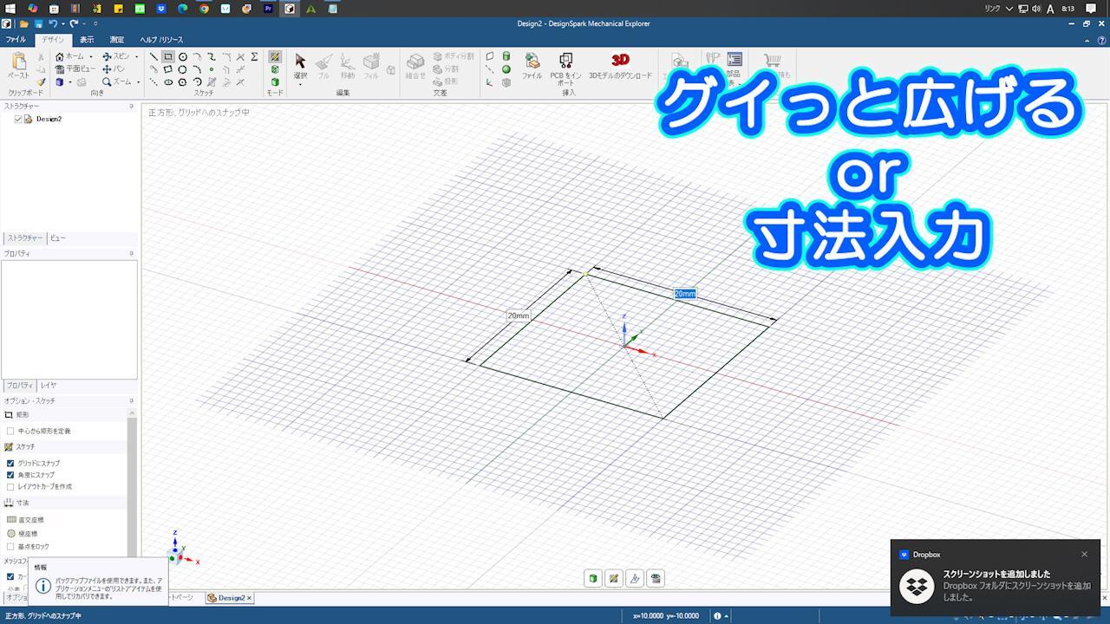Switch to the Display ribbon tab
Image resolution: width=1110 pixels, height=624 pixels.
(x=87, y=40)
